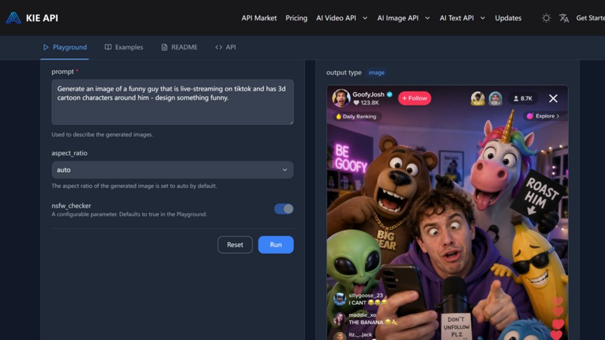This screenshot has width=605, height=340.
Task: Switch to the API tab
Action: pyautogui.click(x=226, y=47)
